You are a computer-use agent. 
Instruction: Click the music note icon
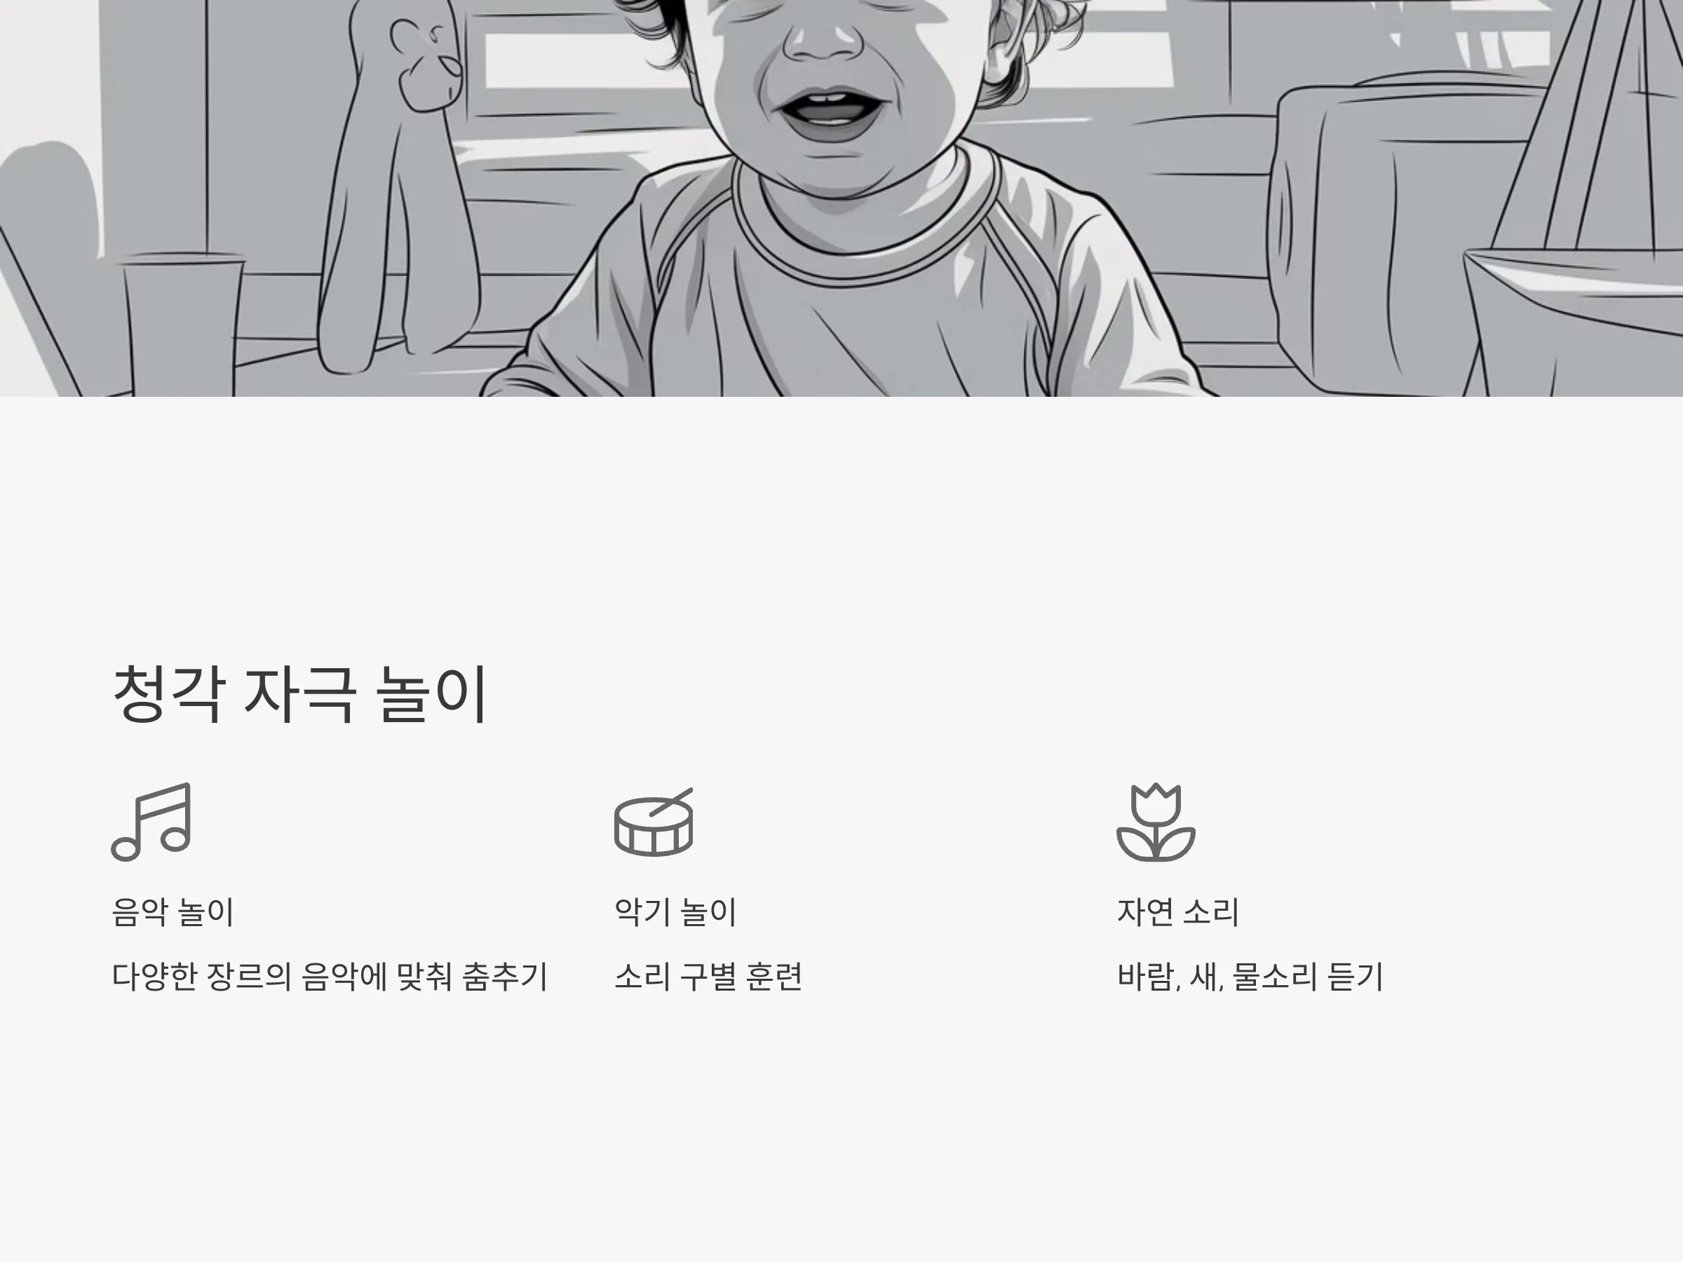pos(151,822)
